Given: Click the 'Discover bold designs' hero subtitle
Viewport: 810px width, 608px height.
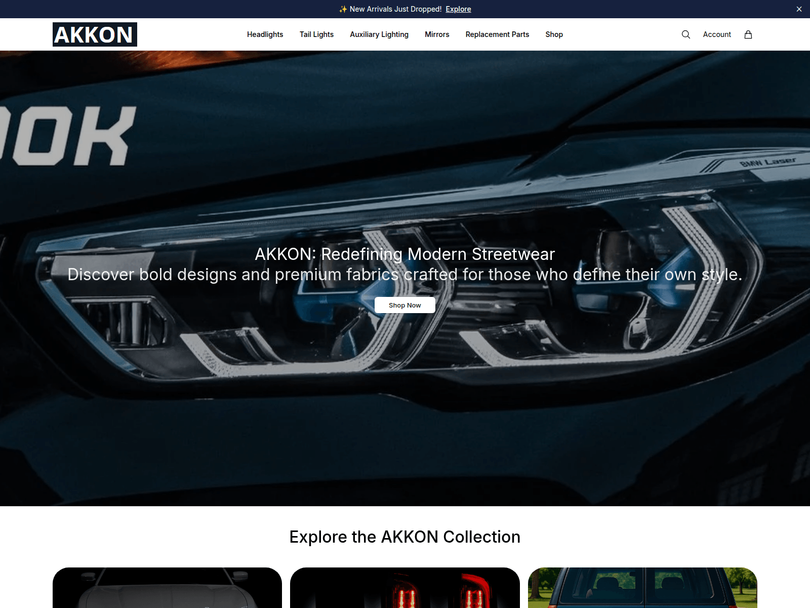Looking at the screenshot, I should coord(405,274).
